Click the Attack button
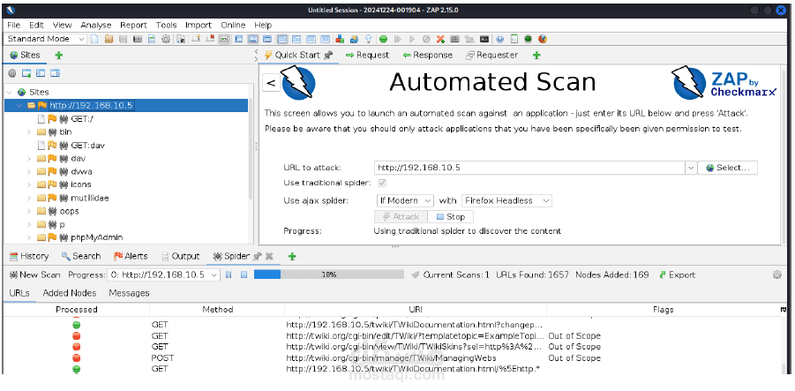This screenshot has width=795, height=391. pyautogui.click(x=401, y=217)
